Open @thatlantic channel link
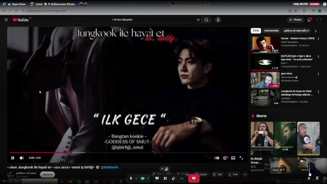The image size is (327, 184). click(x=110, y=167)
